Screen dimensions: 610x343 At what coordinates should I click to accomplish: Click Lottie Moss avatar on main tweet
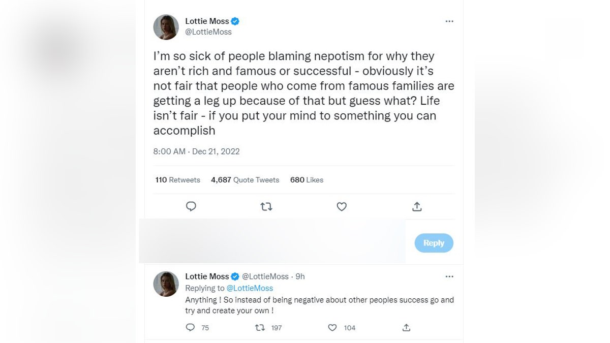[166, 27]
